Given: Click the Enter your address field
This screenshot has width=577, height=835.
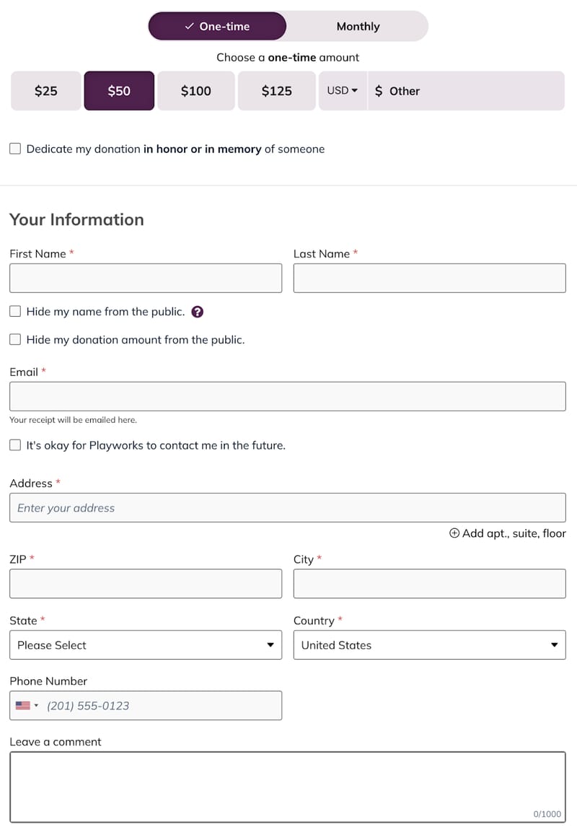Looking at the screenshot, I should point(288,507).
